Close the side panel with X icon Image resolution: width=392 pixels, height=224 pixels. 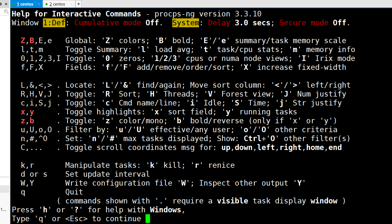pos(6,4)
